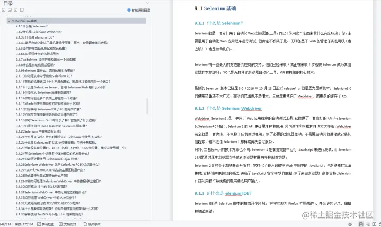The width and height of the screenshot is (381, 227).
Task: Select contents entry 9.1.8
Action: coord(35,65)
